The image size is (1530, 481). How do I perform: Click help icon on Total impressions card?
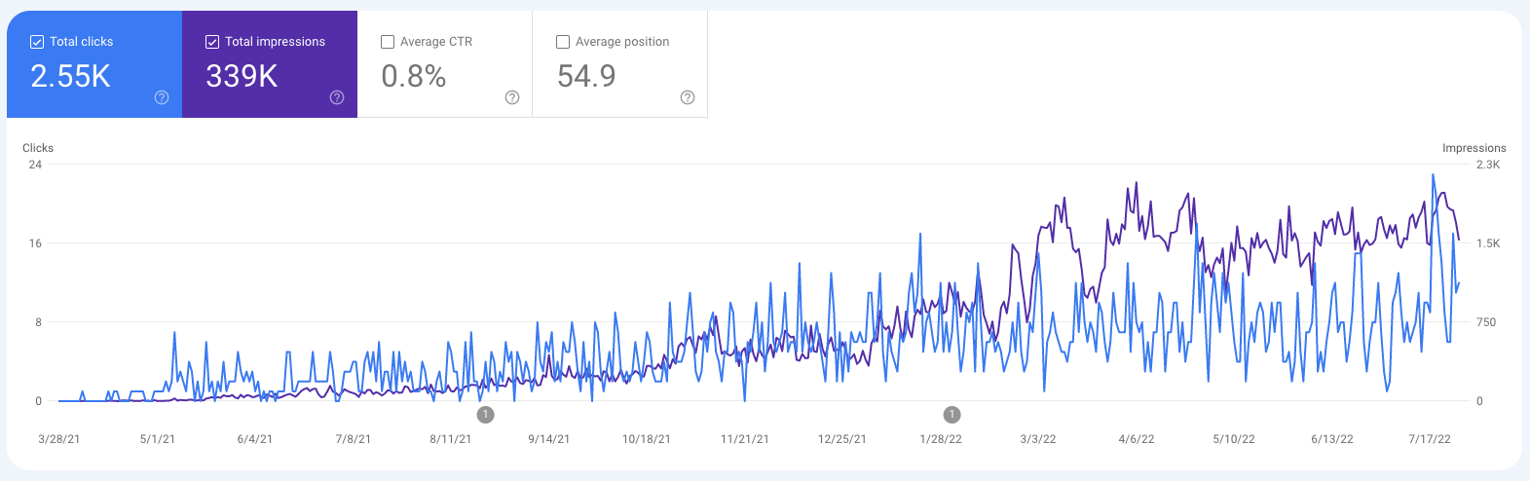pos(337,97)
